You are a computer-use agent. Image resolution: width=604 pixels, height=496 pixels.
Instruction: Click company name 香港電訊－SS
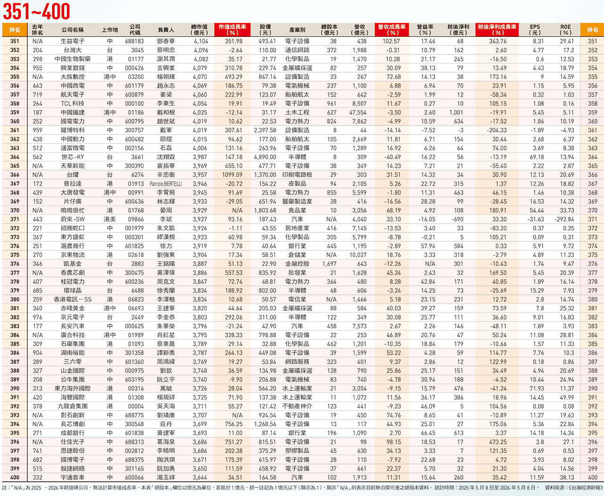click(73, 299)
